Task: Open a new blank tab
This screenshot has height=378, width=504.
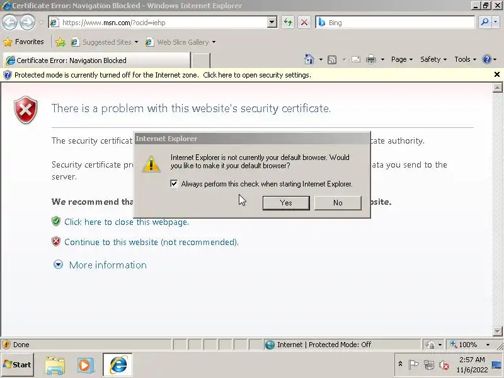Action: tap(201, 60)
